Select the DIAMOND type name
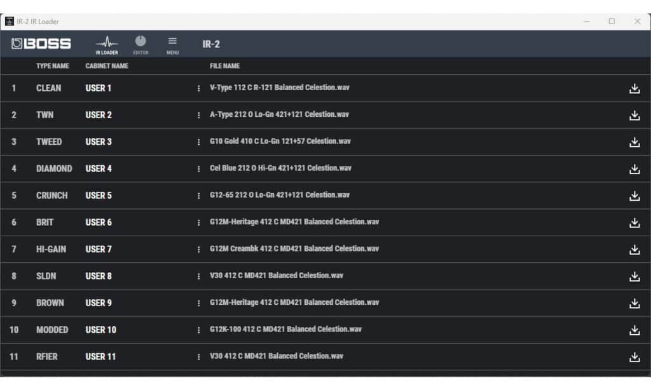The width and height of the screenshot is (651, 390). (54, 168)
